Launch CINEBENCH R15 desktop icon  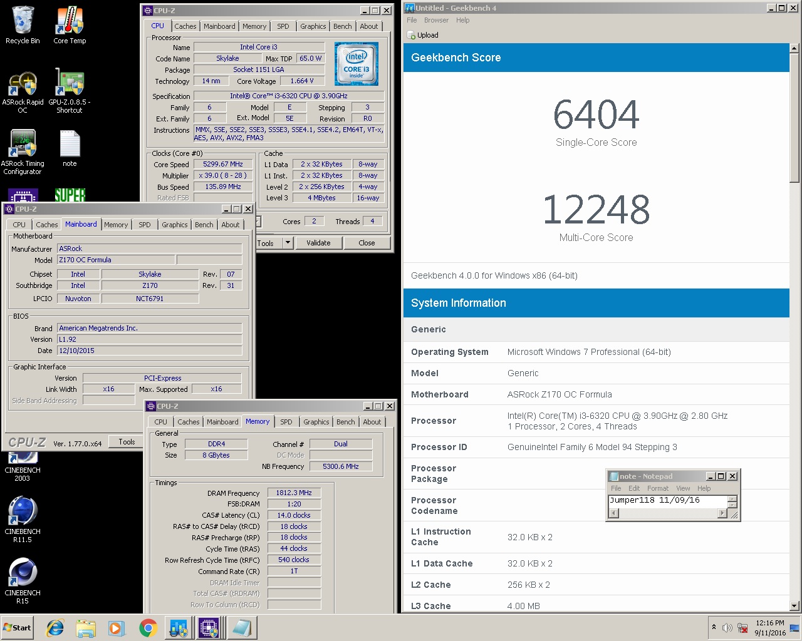coord(23,580)
